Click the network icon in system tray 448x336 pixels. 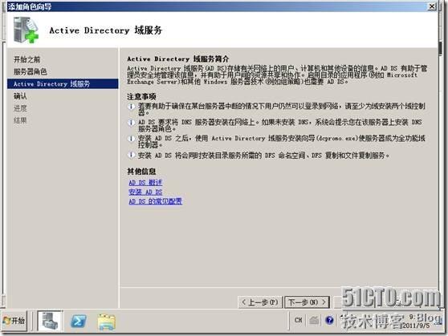pos(314,320)
